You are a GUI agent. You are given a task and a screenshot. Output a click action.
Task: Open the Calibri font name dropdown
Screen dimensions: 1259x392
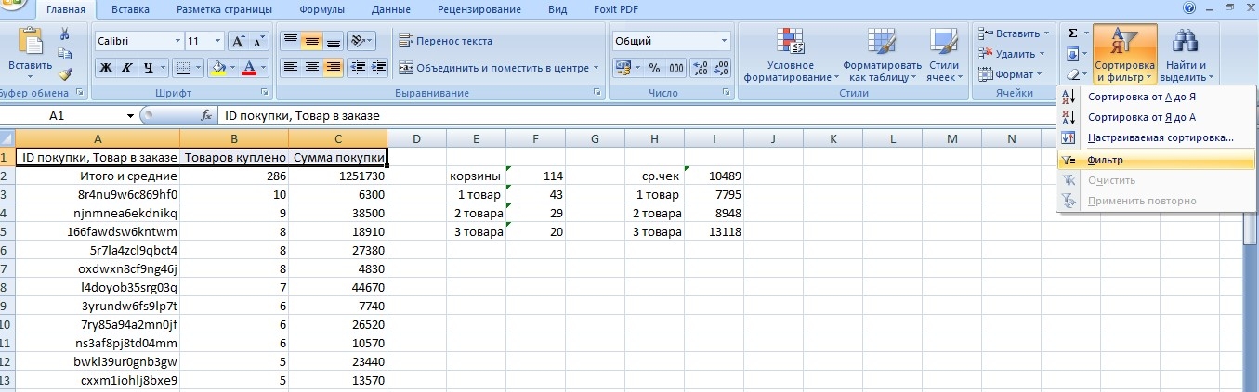[x=178, y=42]
